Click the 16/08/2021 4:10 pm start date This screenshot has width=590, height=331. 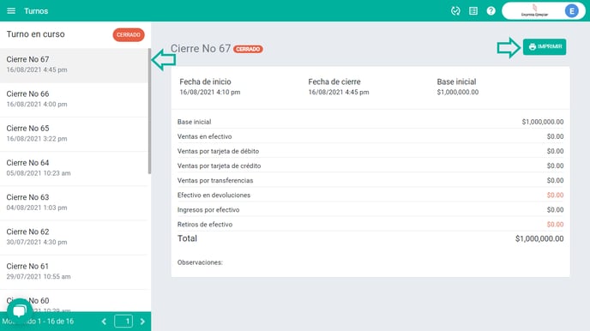coord(209,92)
